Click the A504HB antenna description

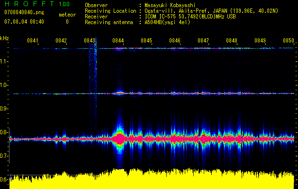click(167, 22)
